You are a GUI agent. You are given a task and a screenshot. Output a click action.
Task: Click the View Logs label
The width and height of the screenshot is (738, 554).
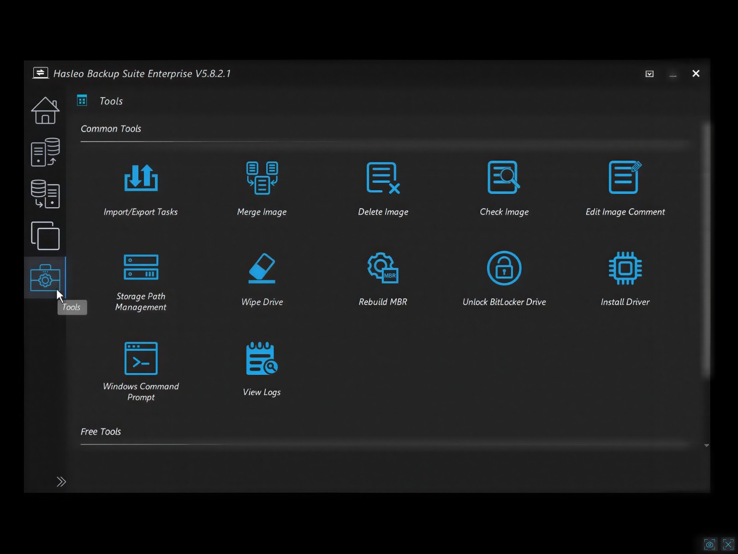point(262,392)
